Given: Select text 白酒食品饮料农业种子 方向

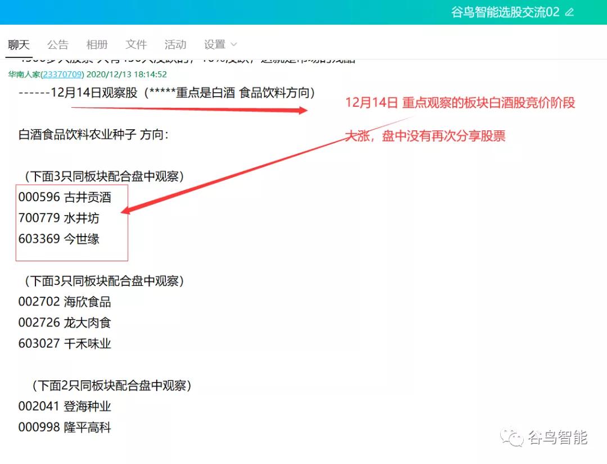Looking at the screenshot, I should (93, 135).
